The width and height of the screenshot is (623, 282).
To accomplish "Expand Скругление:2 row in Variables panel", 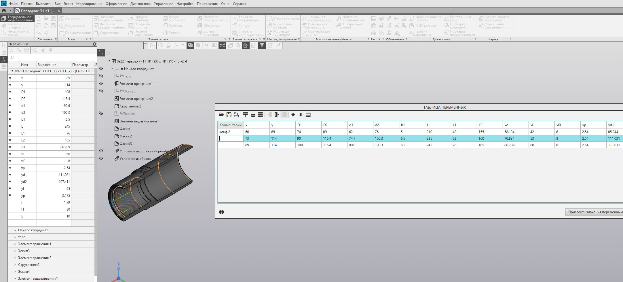I will (x=15, y=265).
